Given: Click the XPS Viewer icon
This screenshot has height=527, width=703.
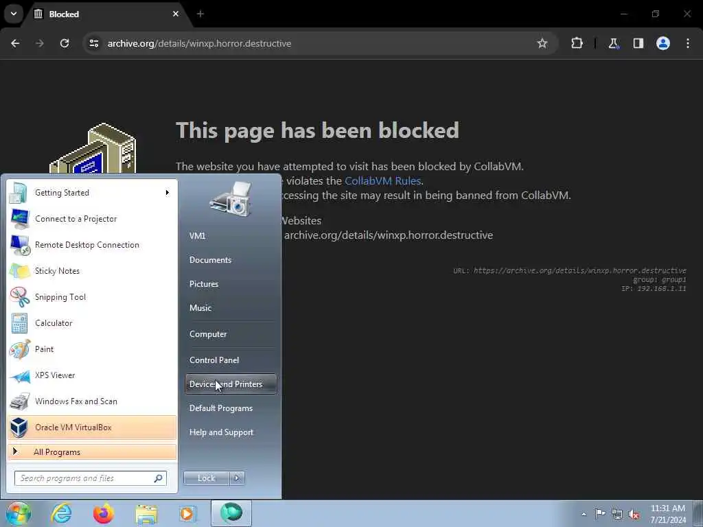Looking at the screenshot, I should click(19, 375).
